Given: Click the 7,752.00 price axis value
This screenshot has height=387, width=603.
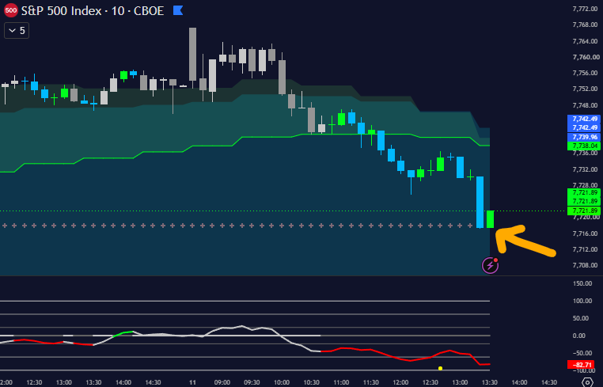Looking at the screenshot, I should (x=585, y=89).
